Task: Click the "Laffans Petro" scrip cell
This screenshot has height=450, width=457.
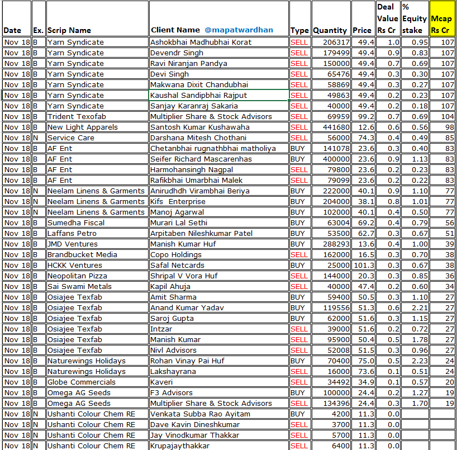Action: 97,233
